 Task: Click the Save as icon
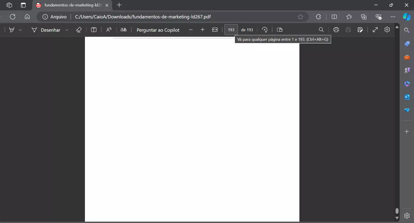pos(360,30)
